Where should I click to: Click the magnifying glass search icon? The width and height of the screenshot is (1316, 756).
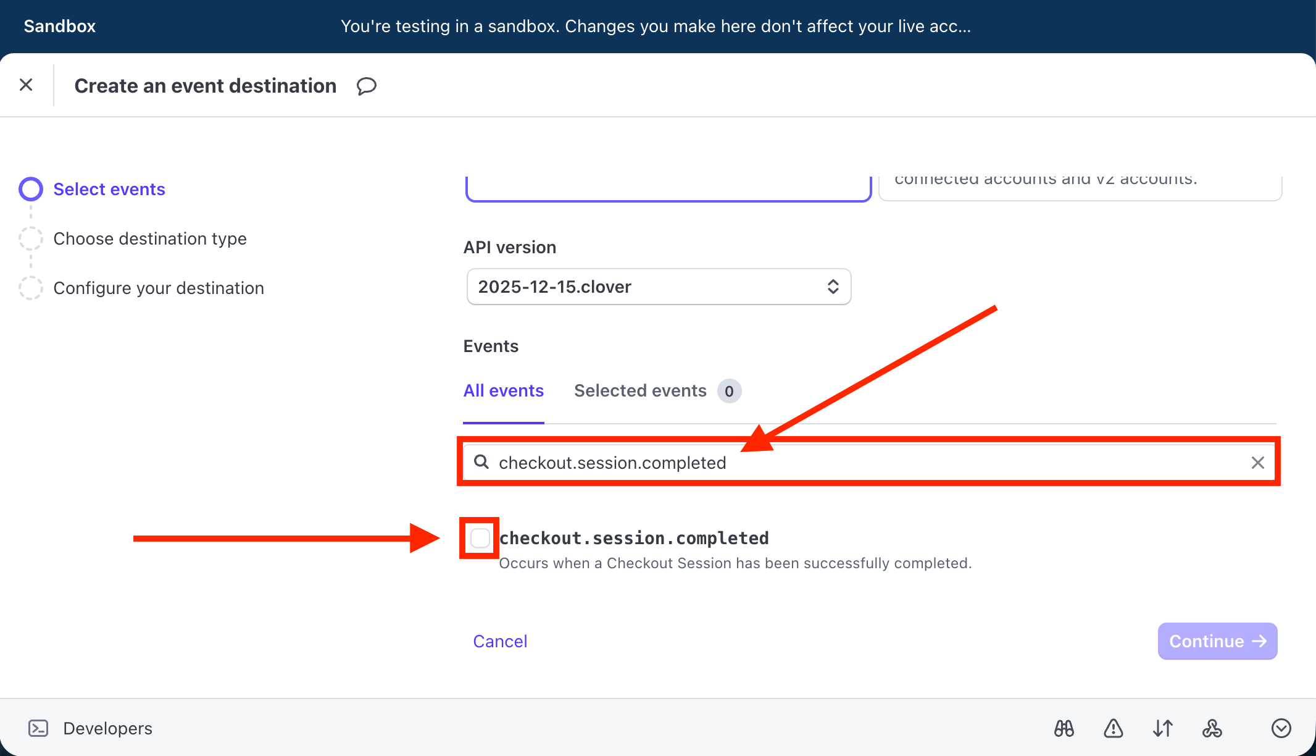(481, 462)
